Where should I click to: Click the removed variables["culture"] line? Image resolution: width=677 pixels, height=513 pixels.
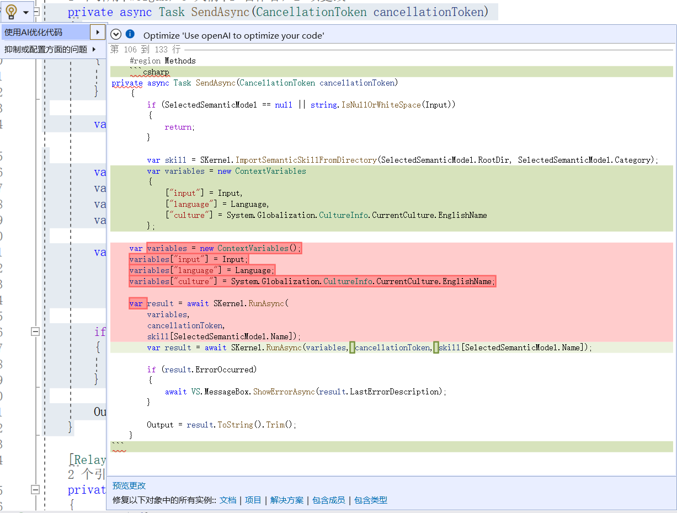pyautogui.click(x=312, y=281)
